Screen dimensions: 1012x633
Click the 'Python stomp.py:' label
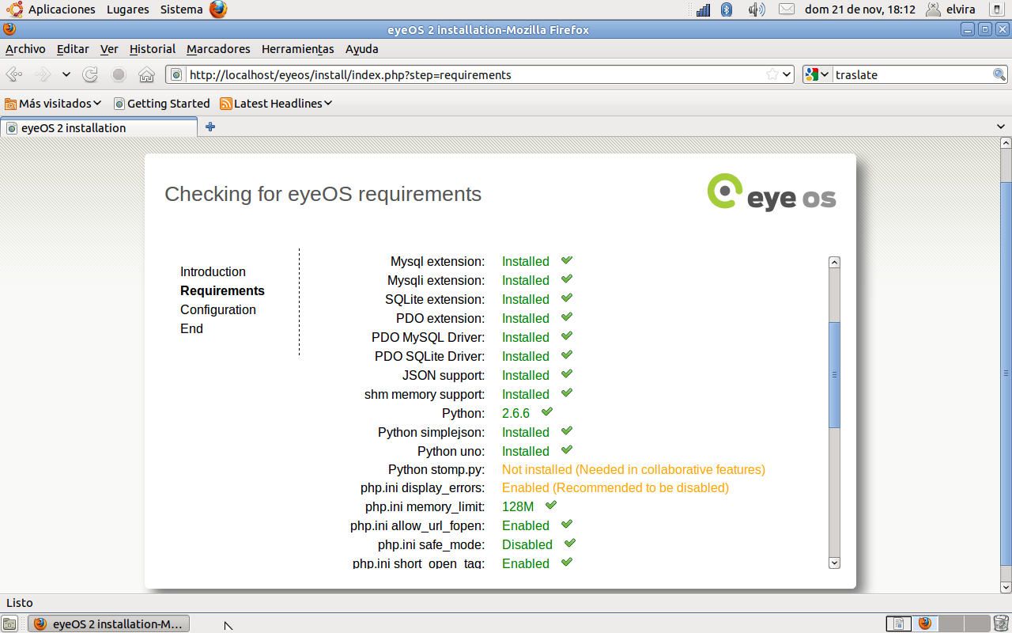(436, 469)
